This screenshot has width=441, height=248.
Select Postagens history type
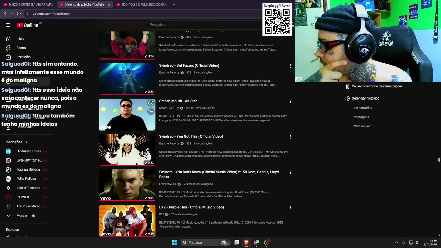click(x=361, y=117)
